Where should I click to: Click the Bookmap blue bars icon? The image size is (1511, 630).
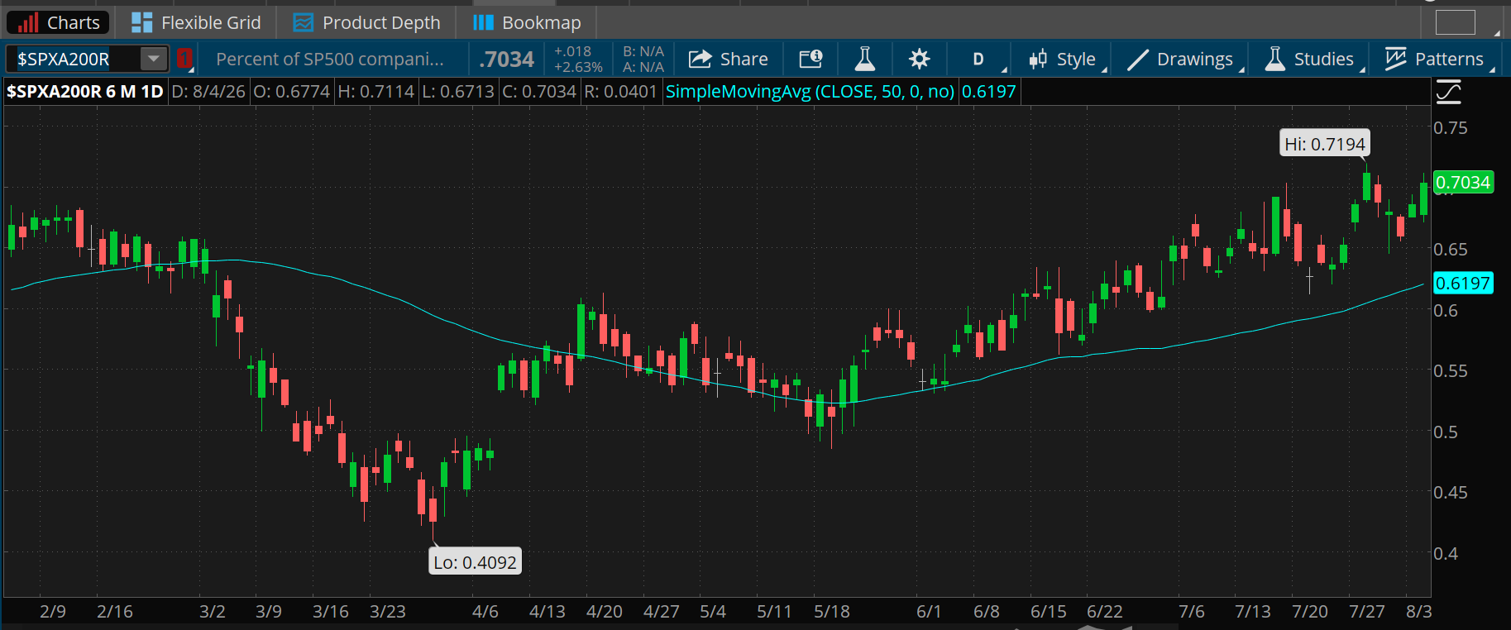(x=483, y=22)
